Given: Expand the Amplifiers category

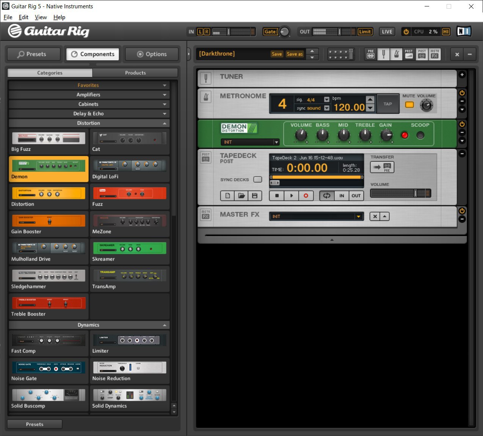Looking at the screenshot, I should [89, 95].
